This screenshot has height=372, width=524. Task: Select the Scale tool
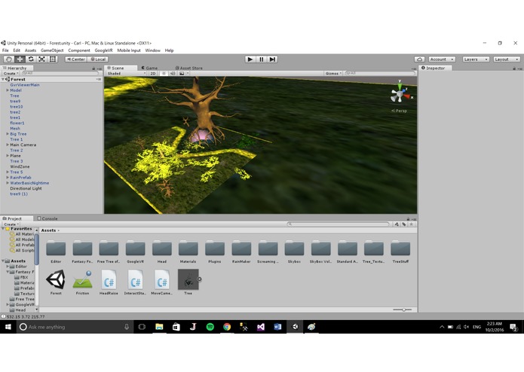41,59
